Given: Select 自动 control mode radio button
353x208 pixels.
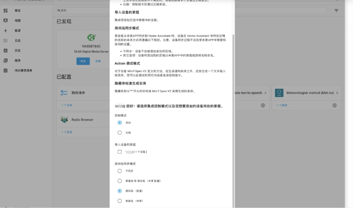Looking at the screenshot, I should tap(120, 123).
